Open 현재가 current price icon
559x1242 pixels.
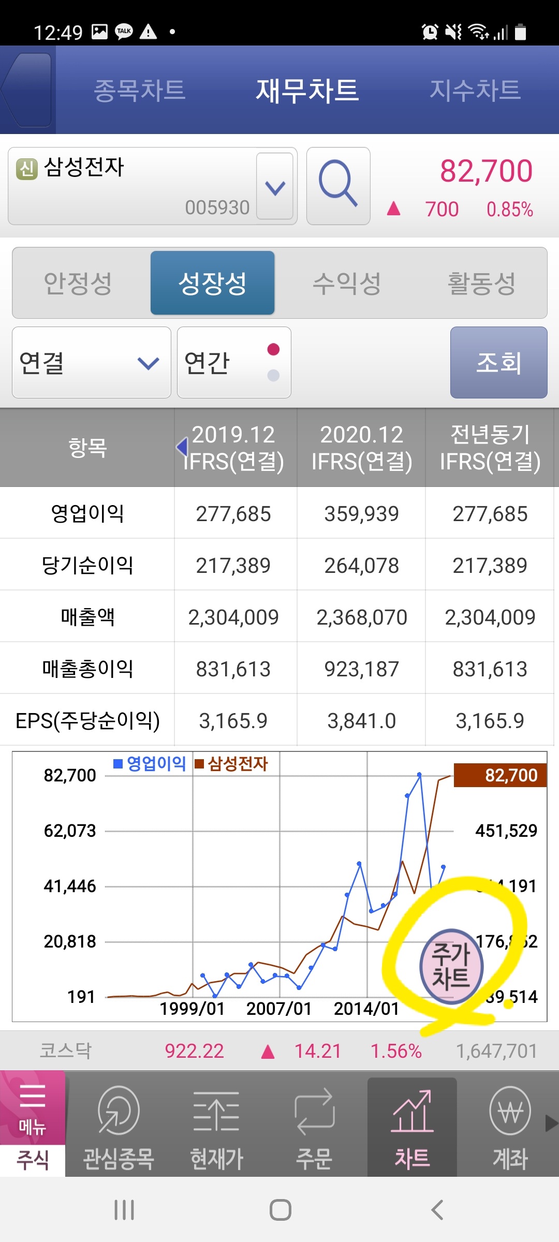pyautogui.click(x=216, y=1128)
